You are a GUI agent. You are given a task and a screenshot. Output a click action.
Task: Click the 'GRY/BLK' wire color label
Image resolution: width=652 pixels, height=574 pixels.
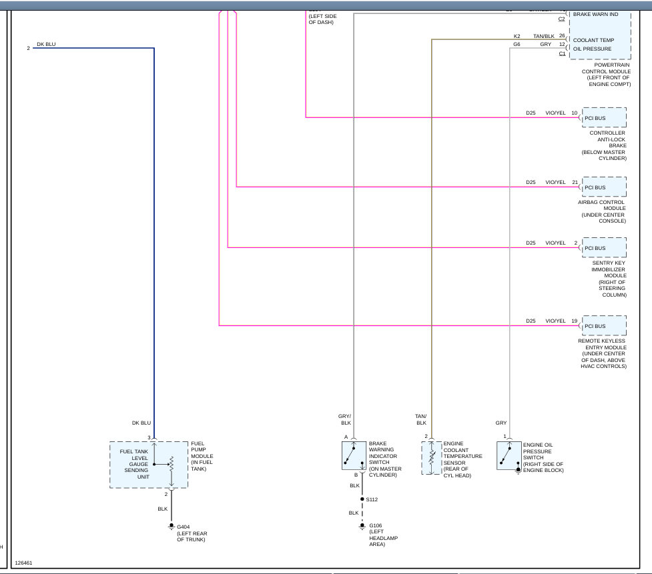point(345,419)
